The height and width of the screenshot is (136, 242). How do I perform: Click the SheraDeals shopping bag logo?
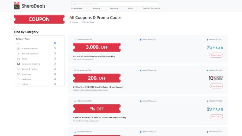pos(17,6)
